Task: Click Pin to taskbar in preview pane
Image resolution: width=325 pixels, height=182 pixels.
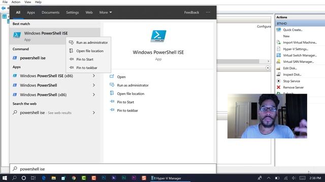Action: point(127,111)
